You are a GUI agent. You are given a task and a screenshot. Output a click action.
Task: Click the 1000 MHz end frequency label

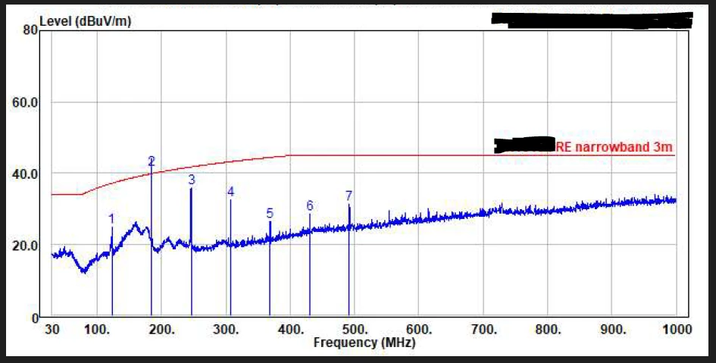(x=676, y=329)
